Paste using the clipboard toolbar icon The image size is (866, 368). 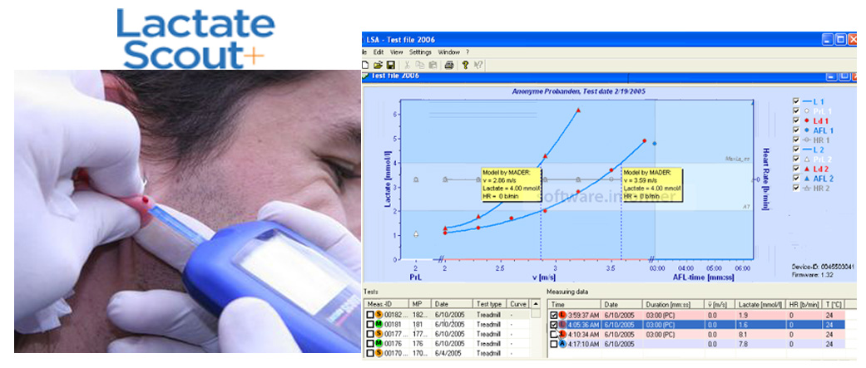click(x=433, y=65)
